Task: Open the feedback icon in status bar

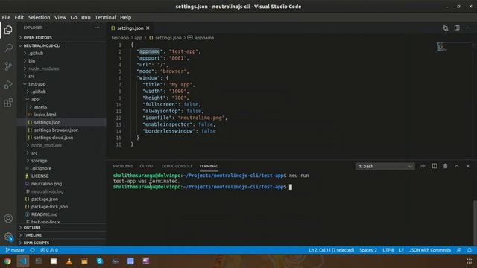Action: (459, 250)
